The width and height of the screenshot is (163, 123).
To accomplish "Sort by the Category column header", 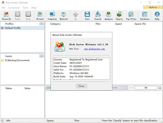I will click(55, 24).
